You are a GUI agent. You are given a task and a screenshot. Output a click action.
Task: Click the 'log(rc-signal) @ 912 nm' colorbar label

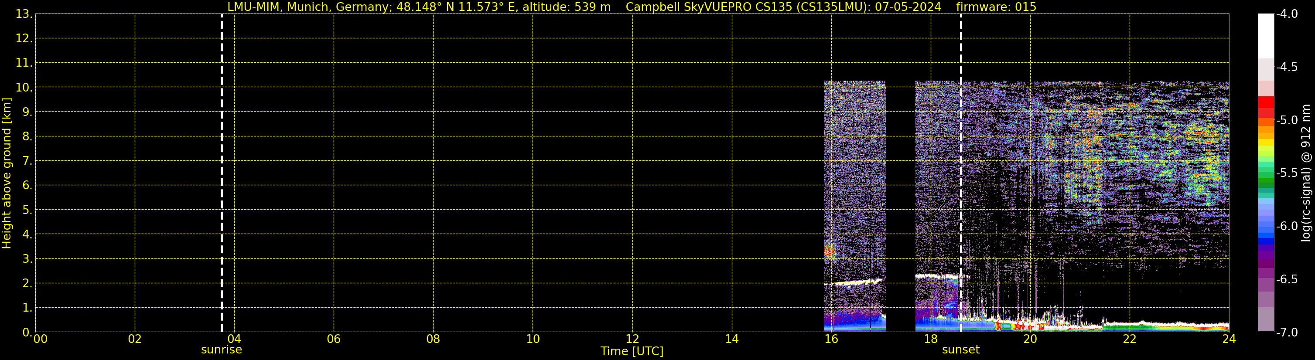[x=1306, y=173]
